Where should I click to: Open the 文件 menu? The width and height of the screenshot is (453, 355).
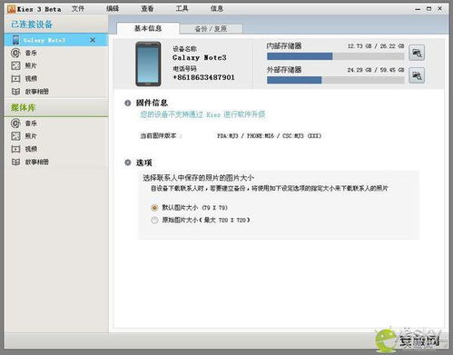[x=78, y=9]
